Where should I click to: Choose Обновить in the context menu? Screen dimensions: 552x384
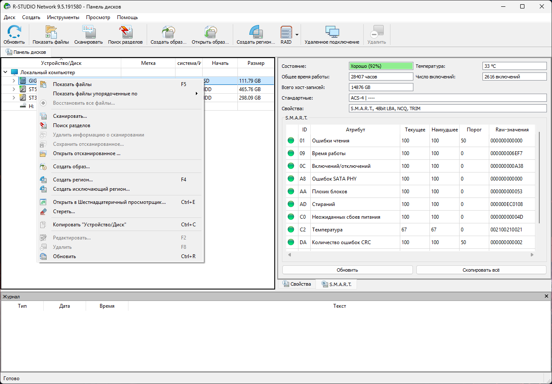[121, 256]
